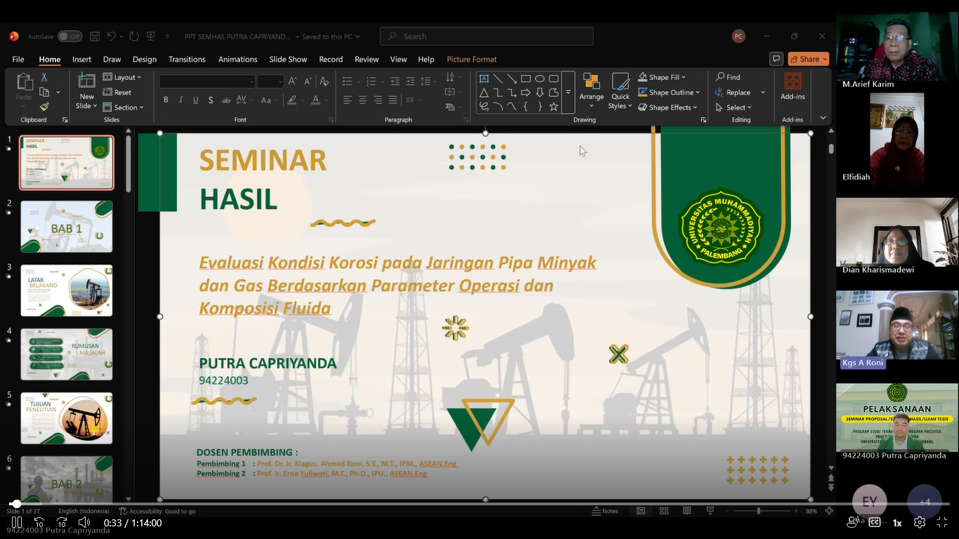Image resolution: width=959 pixels, height=539 pixels.
Task: Select the BAB 1 slide thumbnail
Action: (66, 227)
